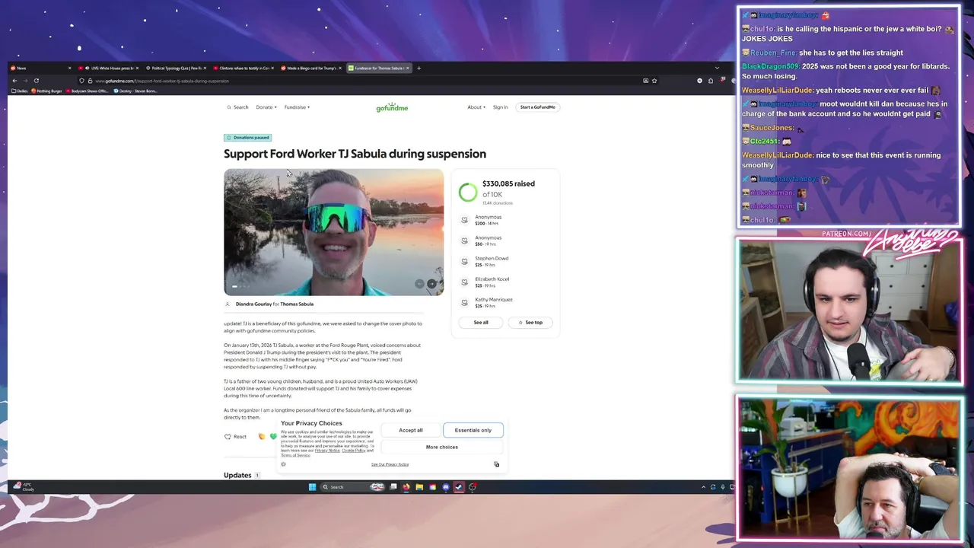Click the heart React button
This screenshot has width=974, height=548.
pos(235,437)
